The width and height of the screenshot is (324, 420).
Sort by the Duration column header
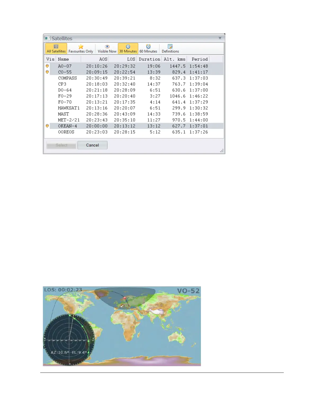pos(149,59)
